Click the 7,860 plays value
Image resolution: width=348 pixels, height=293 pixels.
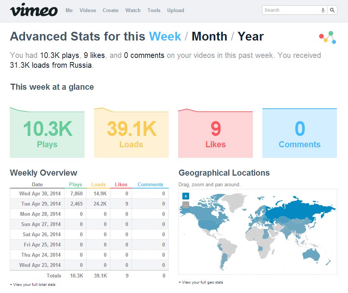(x=76, y=193)
